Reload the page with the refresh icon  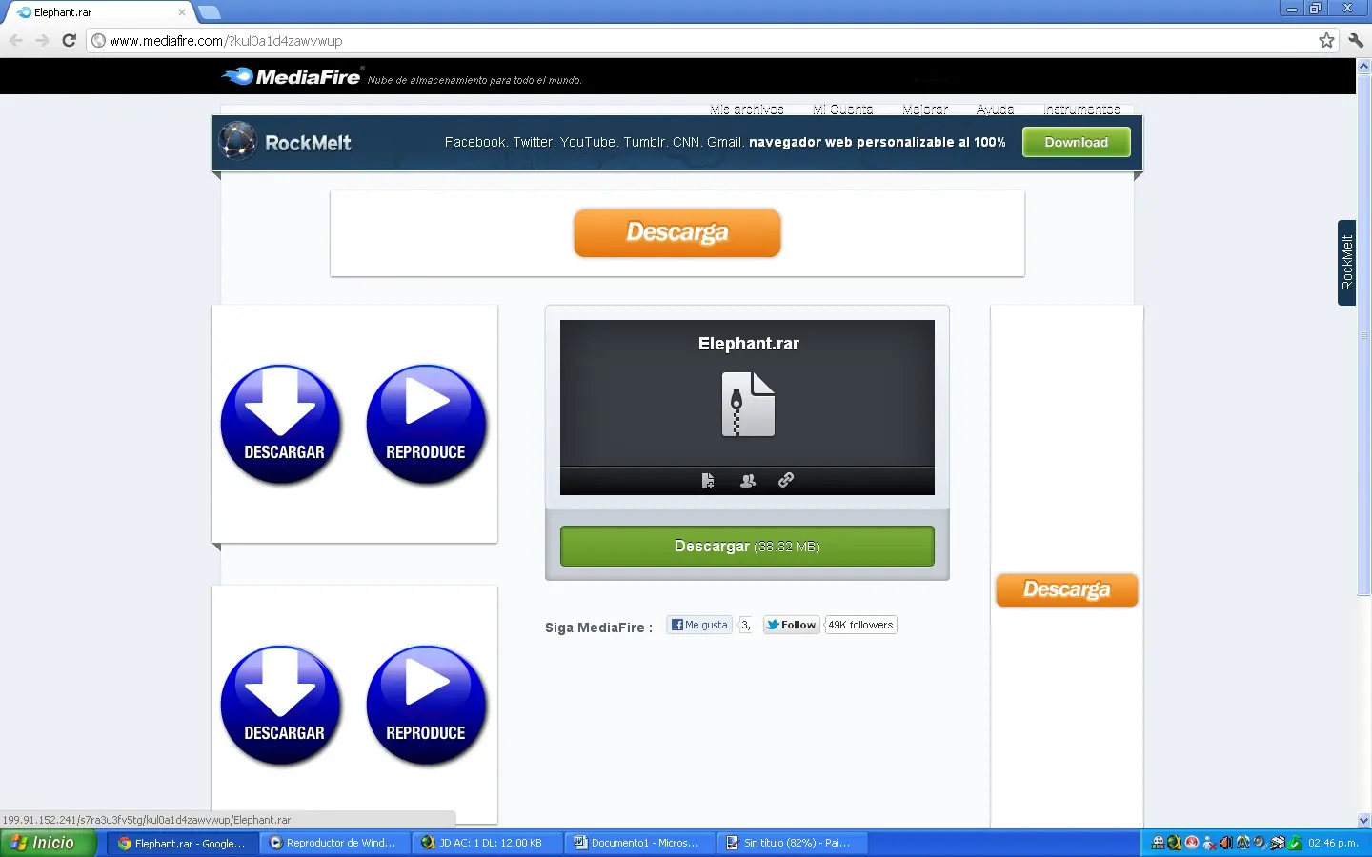pos(69,40)
